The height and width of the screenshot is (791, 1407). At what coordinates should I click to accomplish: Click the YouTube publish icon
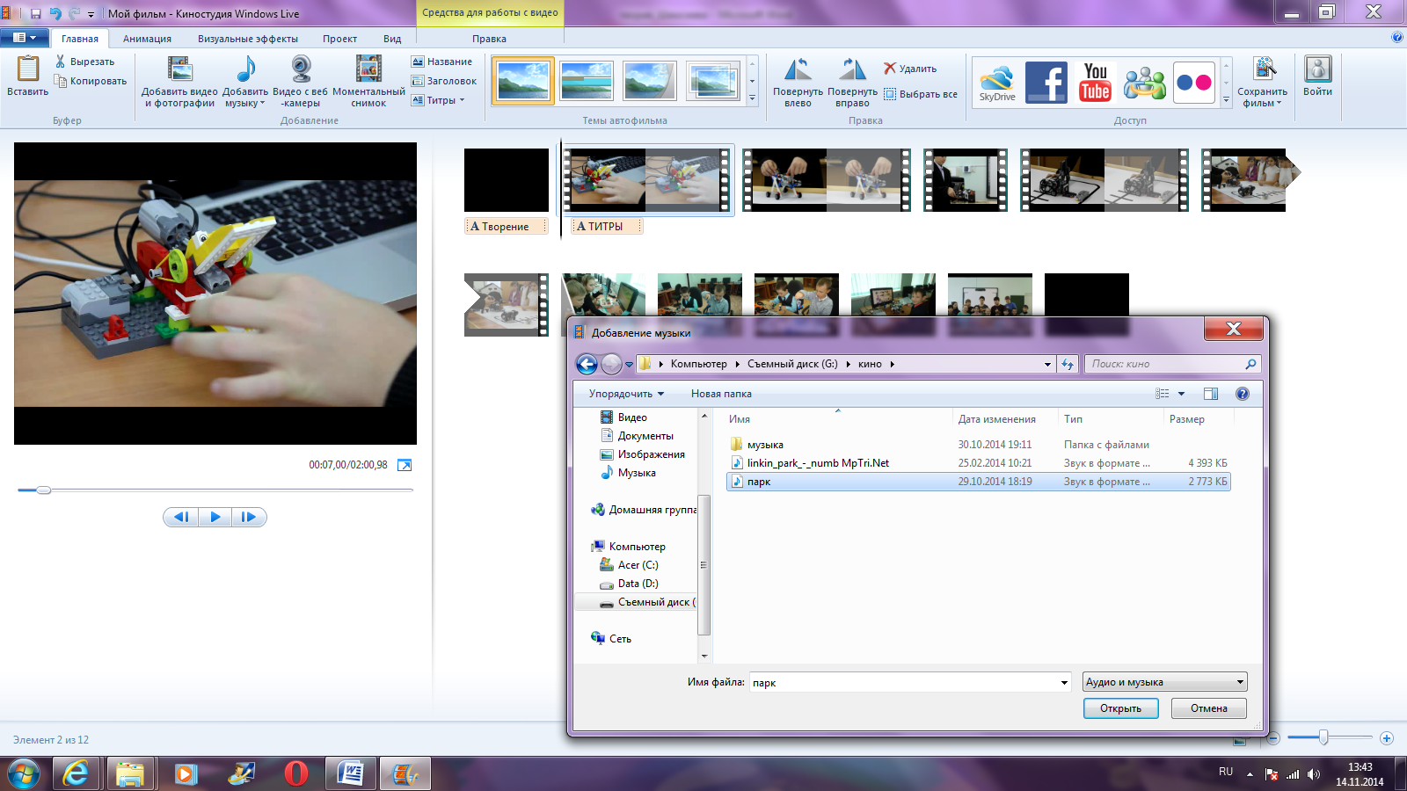point(1095,83)
